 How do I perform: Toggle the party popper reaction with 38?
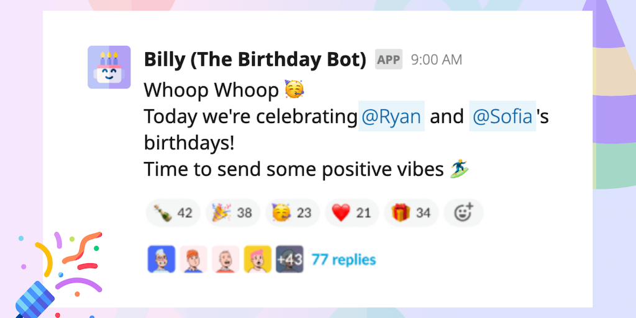pyautogui.click(x=232, y=213)
